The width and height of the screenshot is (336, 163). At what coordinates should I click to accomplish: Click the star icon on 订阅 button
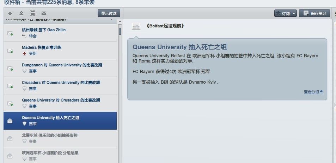point(278,13)
